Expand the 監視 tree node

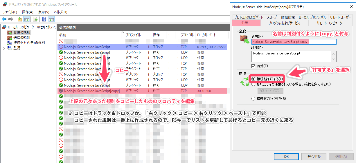point(3,48)
